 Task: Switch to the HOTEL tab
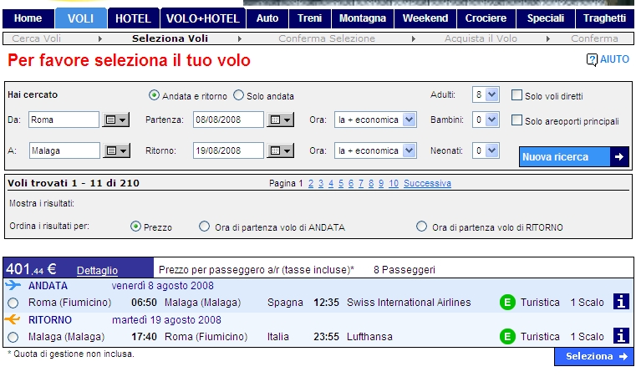tap(133, 18)
